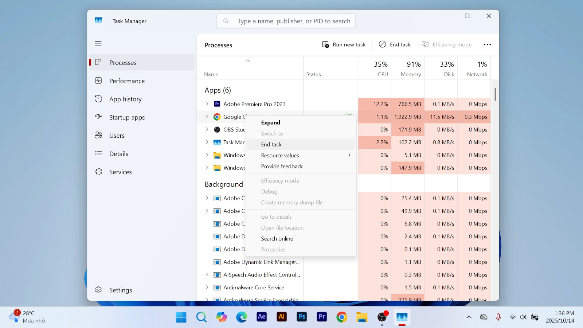This screenshot has height=328, width=583.
Task: Expand the Adobe row using 25.4 MB
Action: [207, 198]
